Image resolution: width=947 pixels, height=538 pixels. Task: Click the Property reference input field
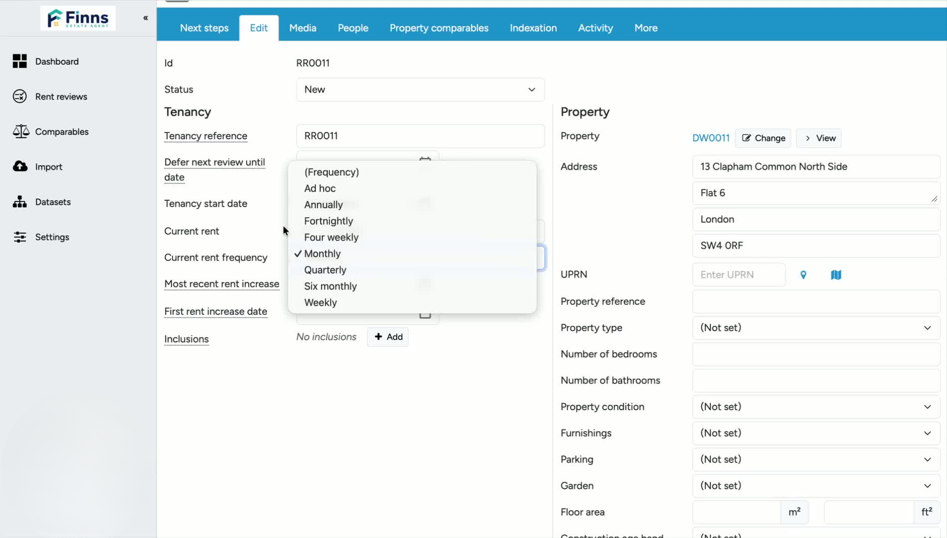[x=816, y=301]
